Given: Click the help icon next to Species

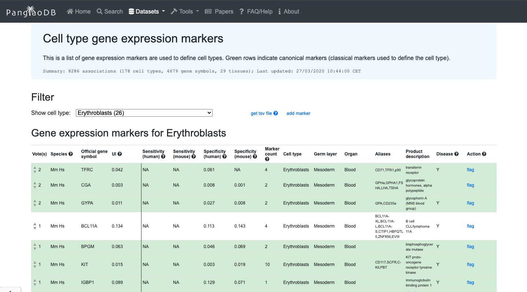Looking at the screenshot, I should (71, 154).
